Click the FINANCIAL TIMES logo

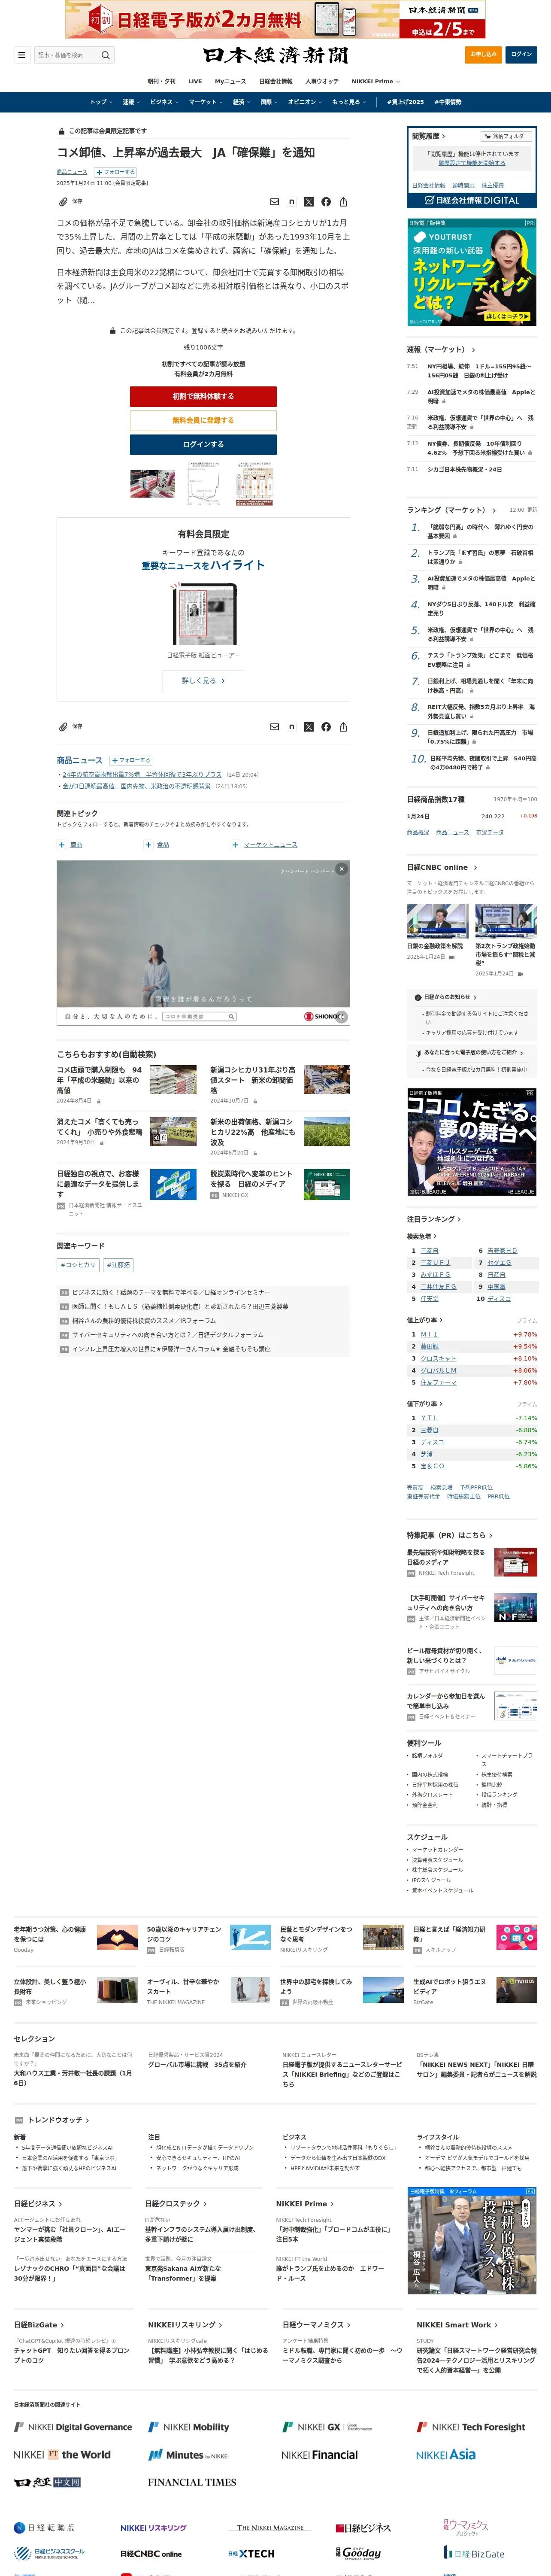coord(192,2482)
